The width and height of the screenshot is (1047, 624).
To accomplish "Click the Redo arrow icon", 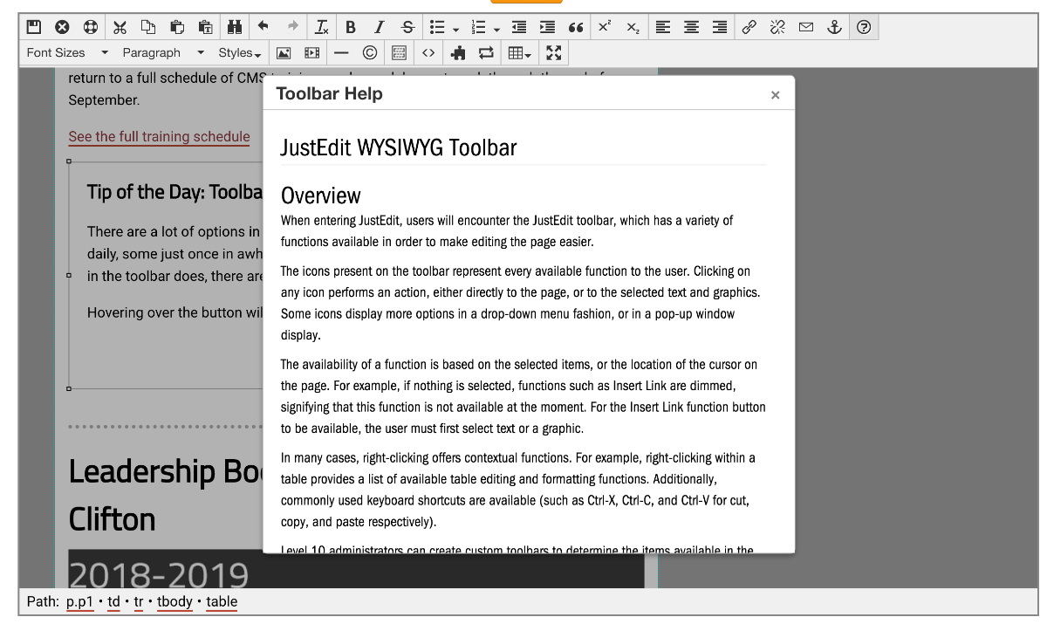I will [x=293, y=28].
